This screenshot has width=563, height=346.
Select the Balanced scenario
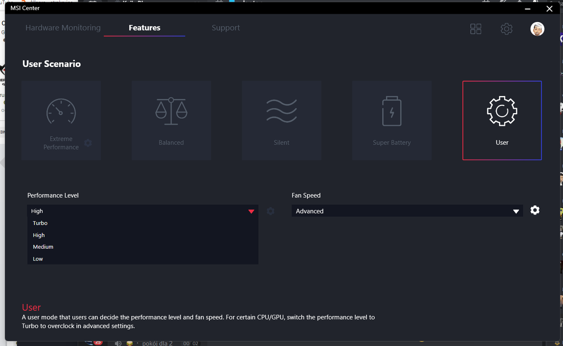coord(171,120)
